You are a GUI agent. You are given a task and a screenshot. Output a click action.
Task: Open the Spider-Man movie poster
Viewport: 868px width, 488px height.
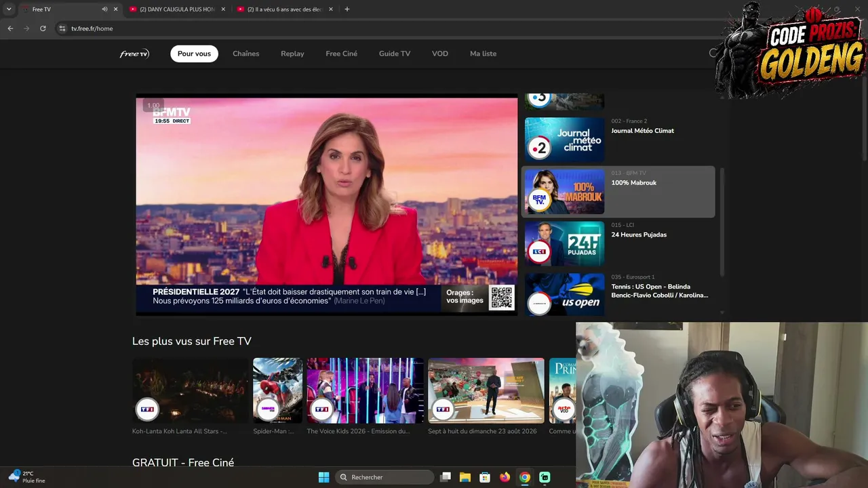277,390
